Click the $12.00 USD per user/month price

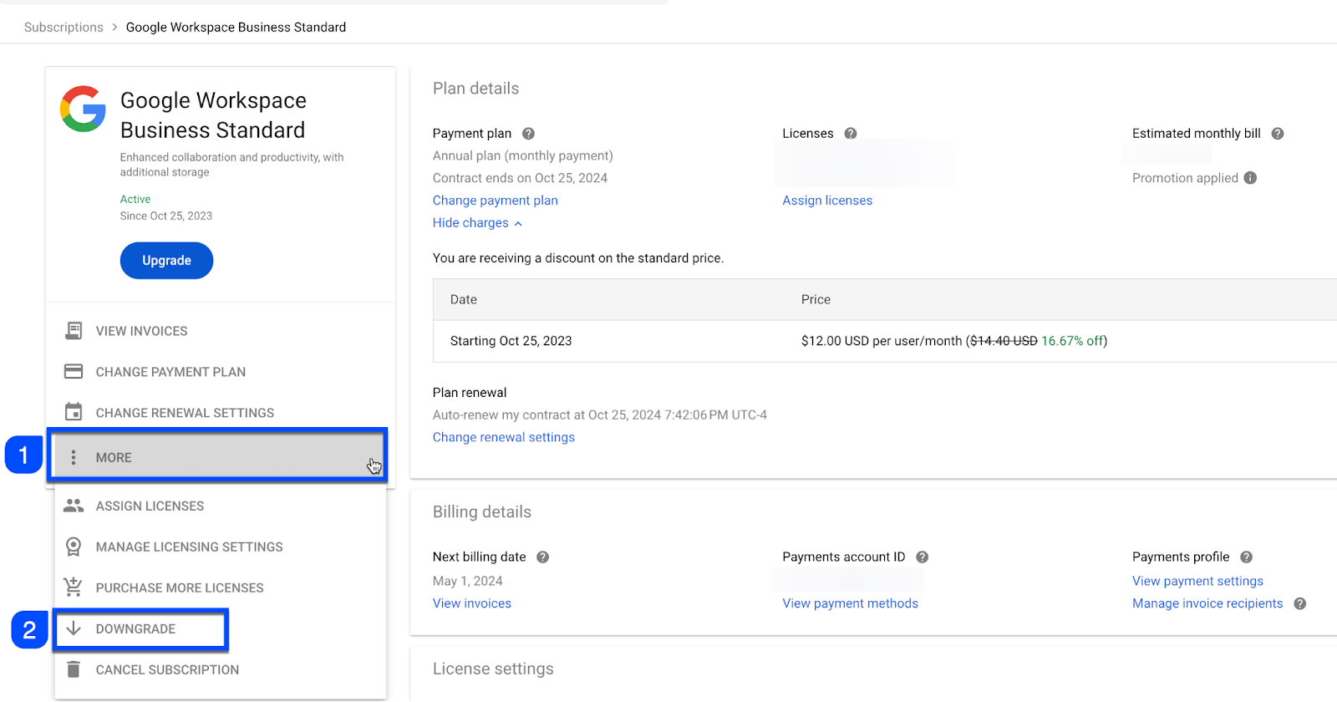[882, 341]
